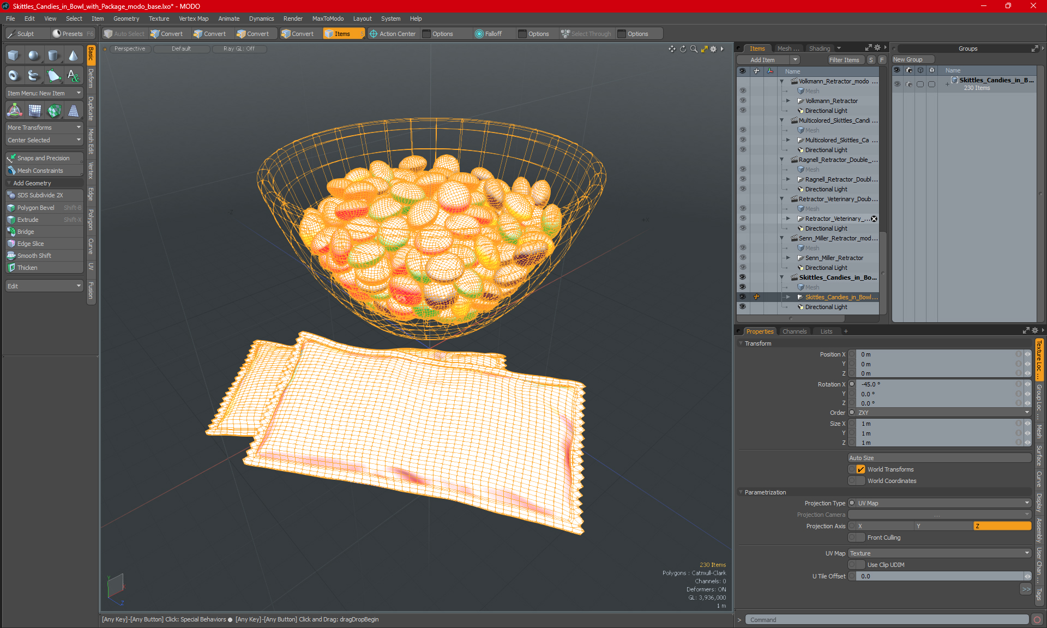Open Center Selected dropdown
1047x628 pixels.
tap(44, 140)
